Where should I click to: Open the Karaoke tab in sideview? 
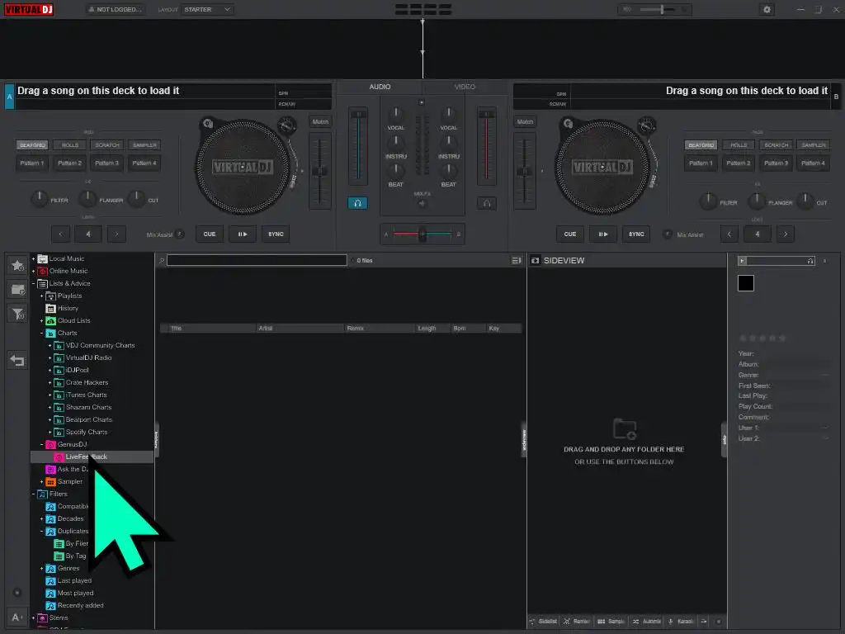[681, 622]
